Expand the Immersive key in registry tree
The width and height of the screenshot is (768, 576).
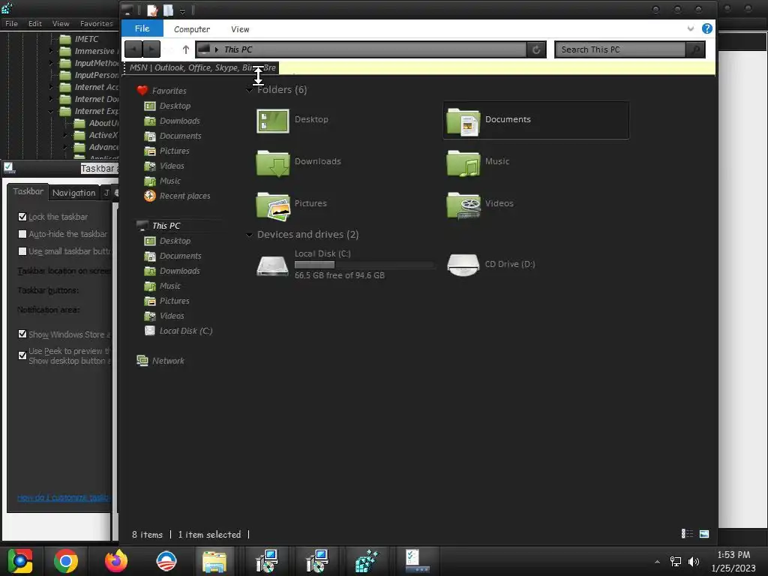[x=51, y=51]
